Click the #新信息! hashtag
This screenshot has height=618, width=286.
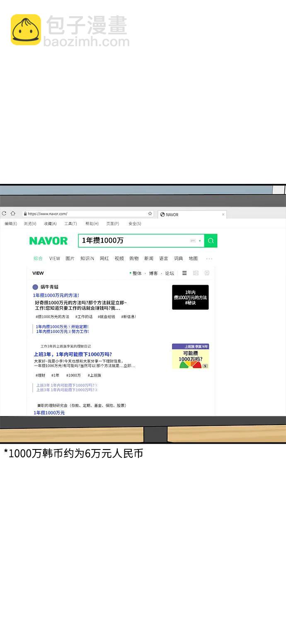tap(128, 317)
